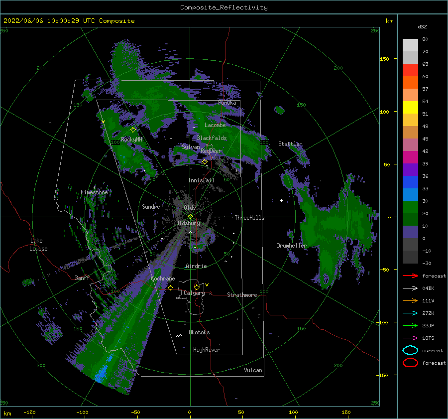The width and height of the screenshot is (448, 419).
Task: Click the 20 dBZ green color swatch
Action: click(410, 207)
